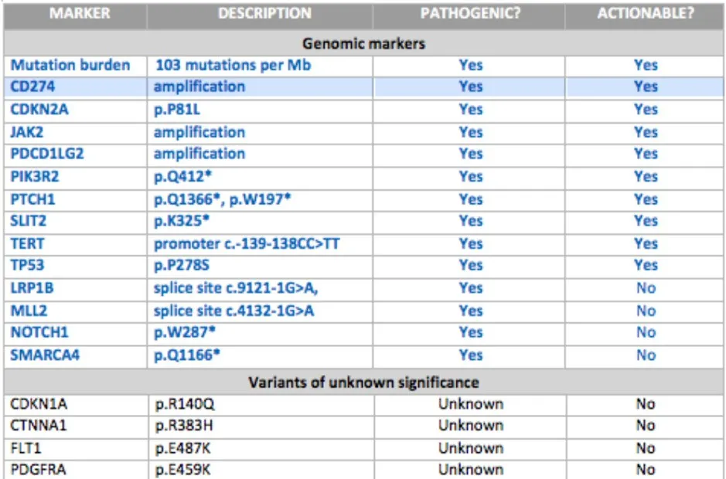Select the 'Genomic markers' section heading
This screenshot has height=479, width=726.
pyautogui.click(x=363, y=44)
